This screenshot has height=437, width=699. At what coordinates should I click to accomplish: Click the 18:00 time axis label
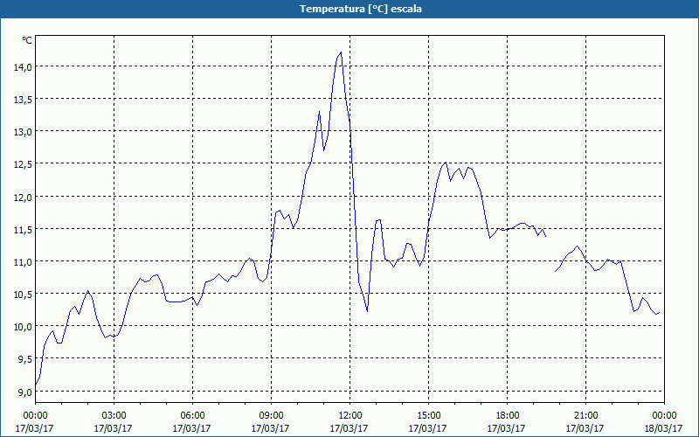pos(507,416)
